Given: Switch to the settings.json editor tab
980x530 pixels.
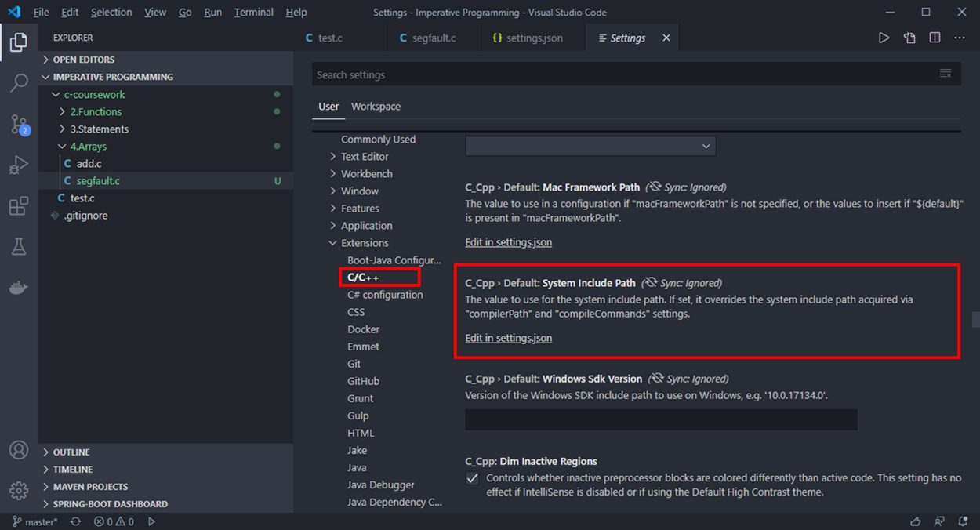Looking at the screenshot, I should 534,38.
